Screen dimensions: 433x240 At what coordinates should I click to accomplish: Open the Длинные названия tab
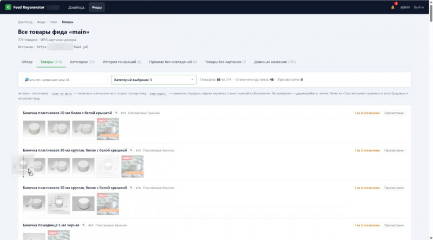(275, 62)
